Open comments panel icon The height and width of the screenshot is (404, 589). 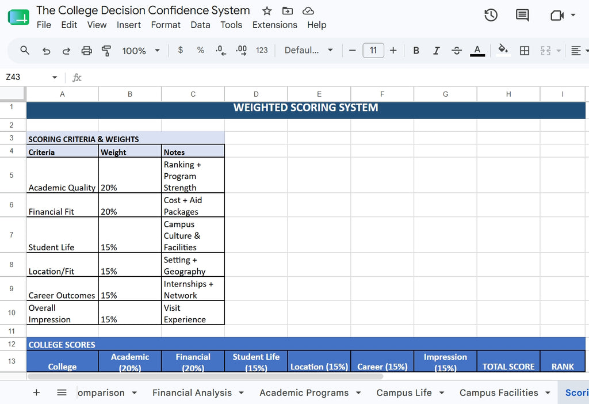coord(522,15)
